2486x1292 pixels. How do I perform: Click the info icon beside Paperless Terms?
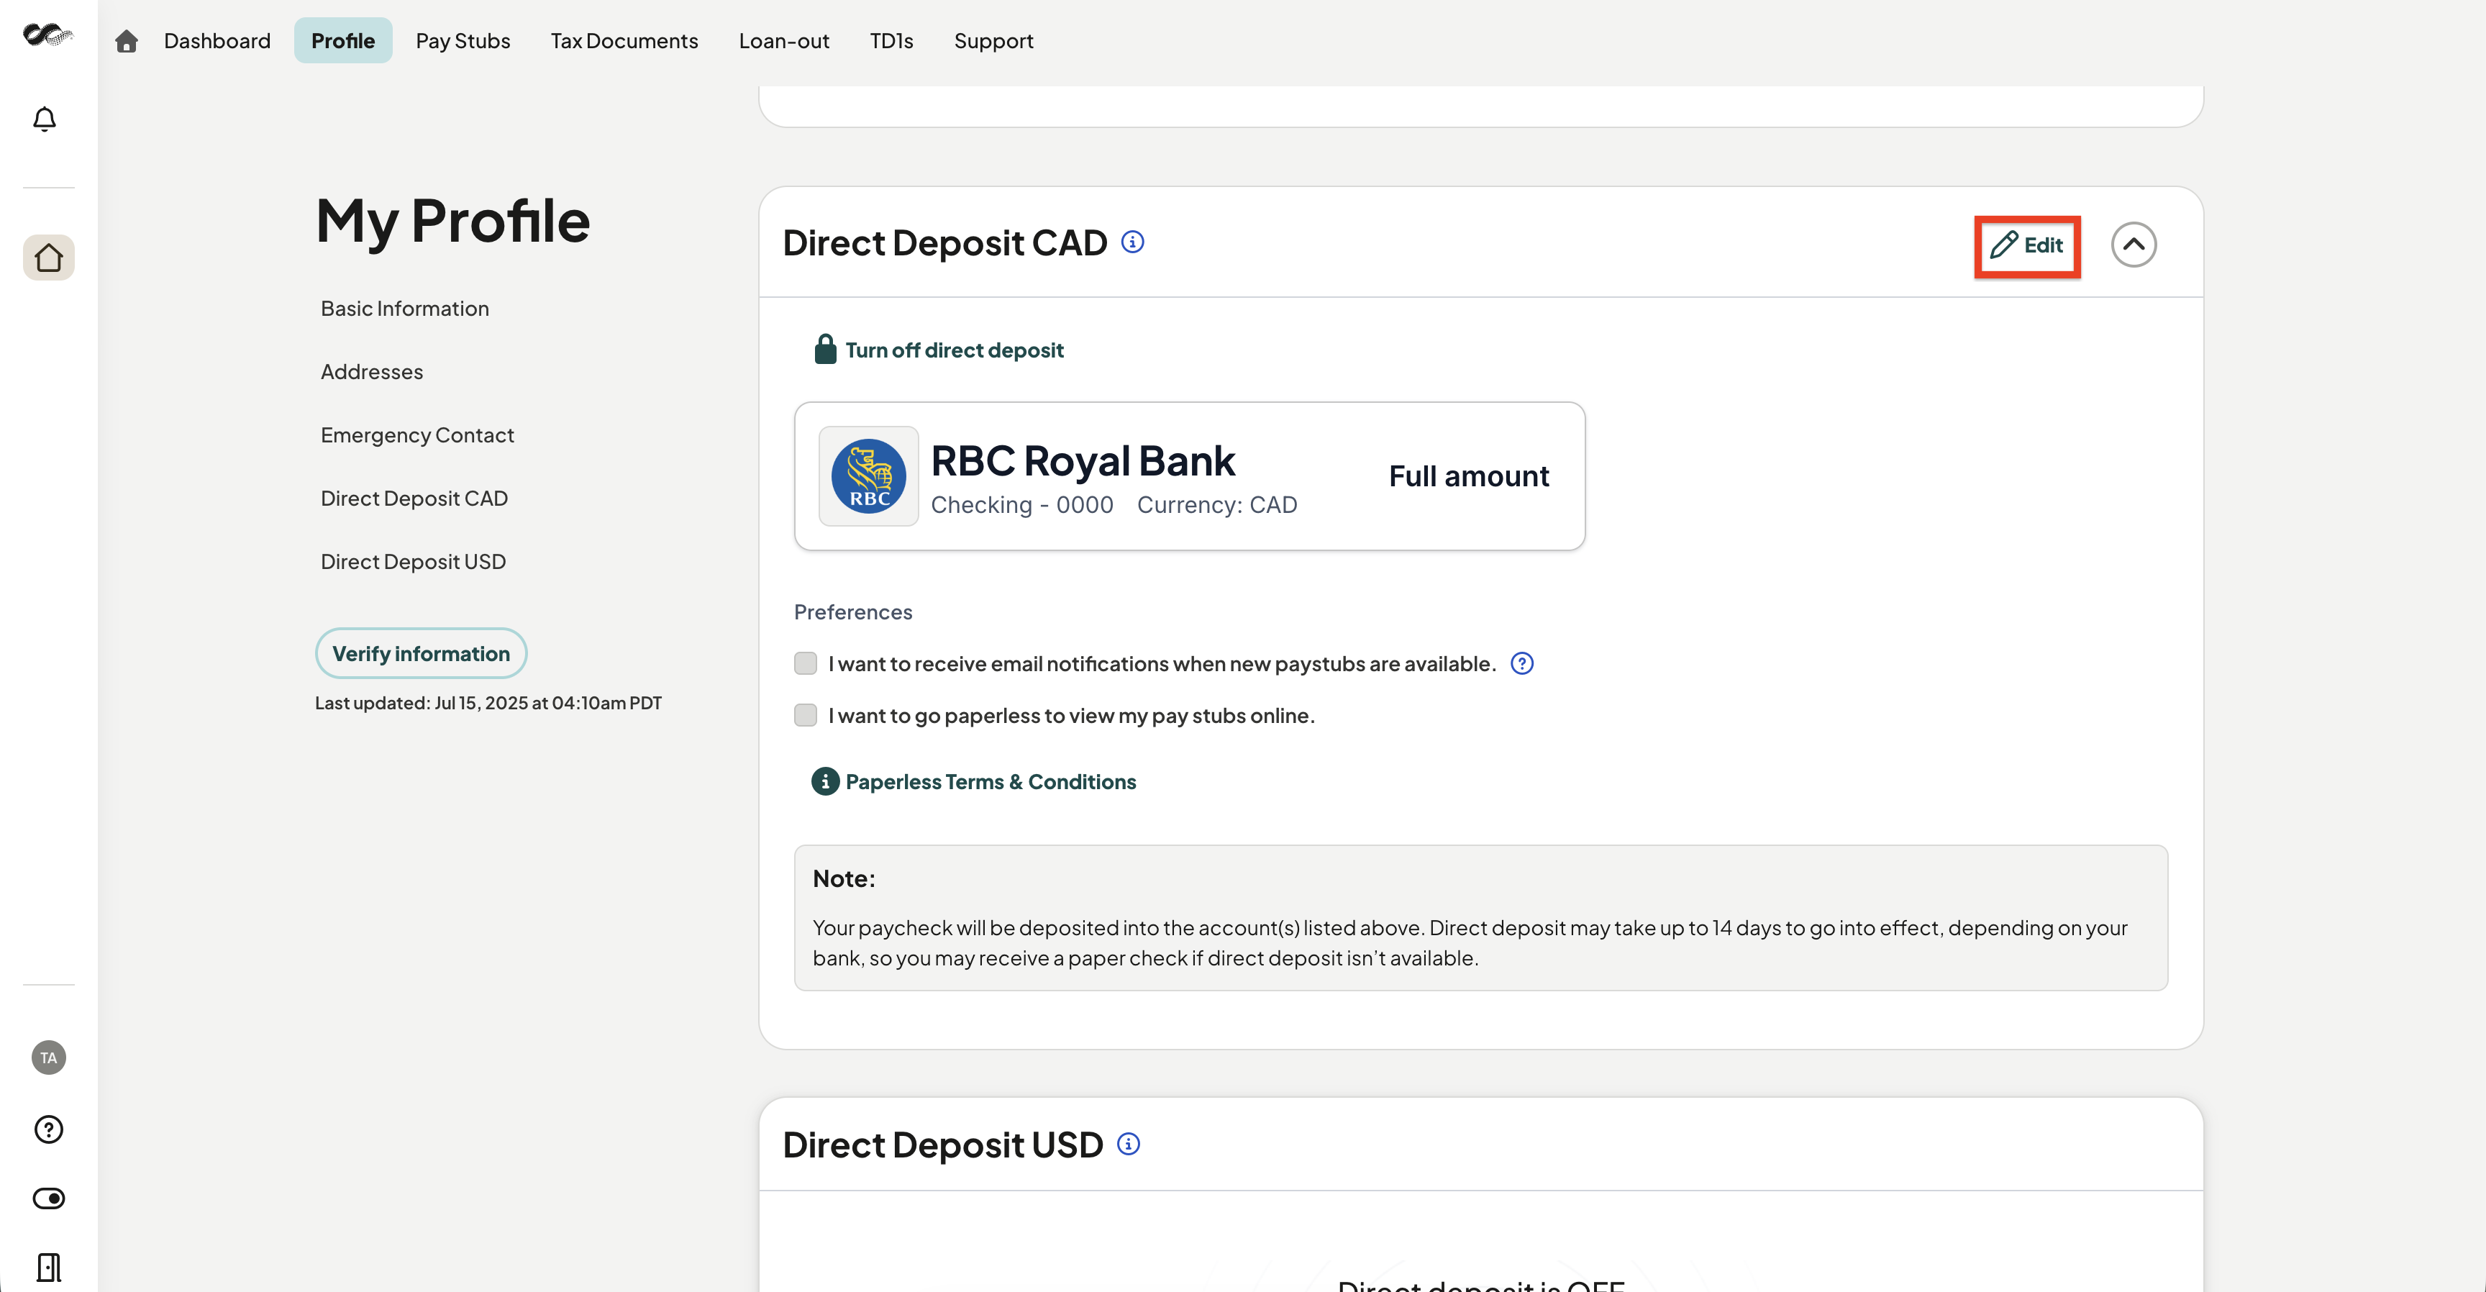coord(825,781)
